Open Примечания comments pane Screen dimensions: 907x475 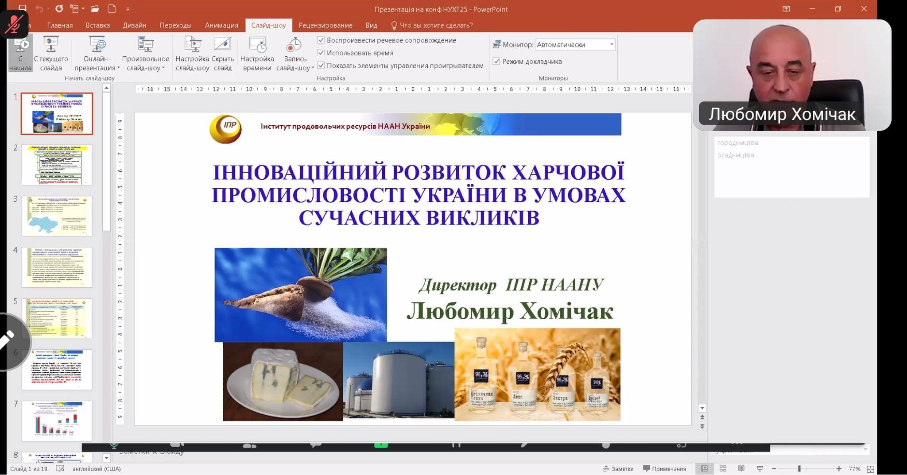pyautogui.click(x=664, y=469)
